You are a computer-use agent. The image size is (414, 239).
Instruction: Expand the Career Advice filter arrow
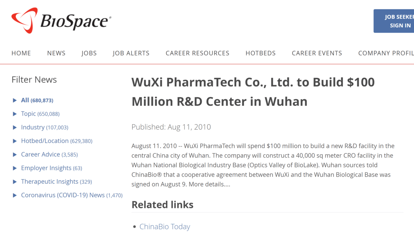(15, 155)
